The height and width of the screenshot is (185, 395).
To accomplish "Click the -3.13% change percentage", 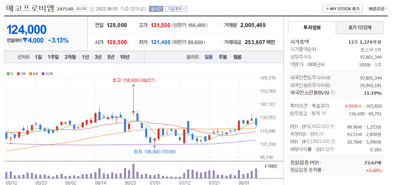I will [58, 40].
